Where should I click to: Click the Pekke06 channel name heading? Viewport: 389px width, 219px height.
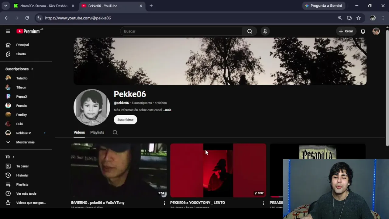pos(130,94)
